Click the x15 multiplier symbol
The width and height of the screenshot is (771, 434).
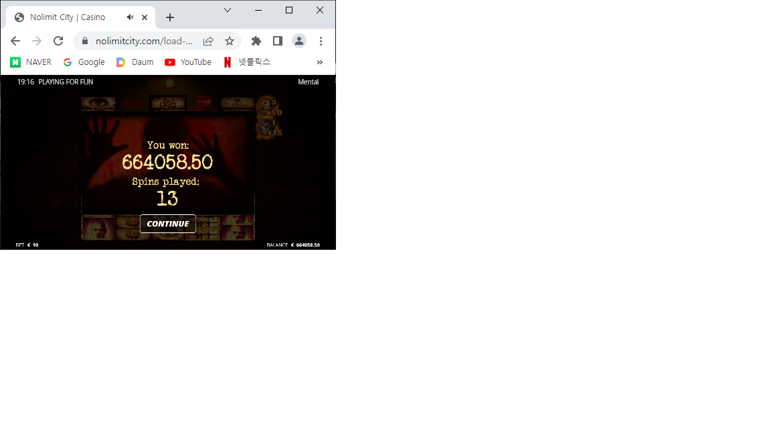click(268, 128)
